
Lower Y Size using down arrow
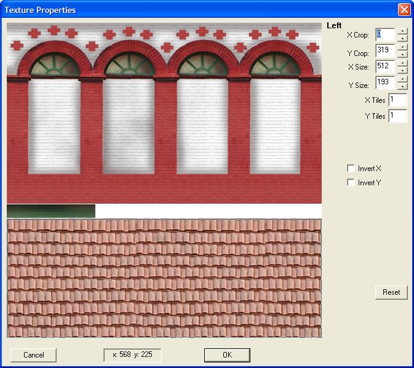coord(402,86)
